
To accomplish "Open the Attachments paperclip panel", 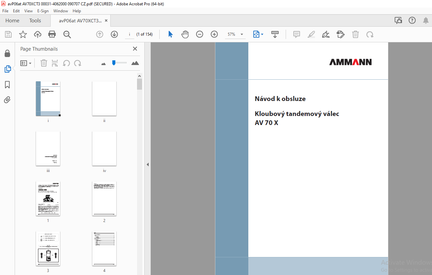I will (7, 100).
